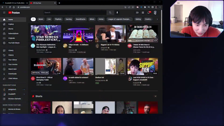Image resolution: width=224 pixels, height=126 pixels.
Task: Open Tokyo Arcade thumbnail
Action: (78, 34)
